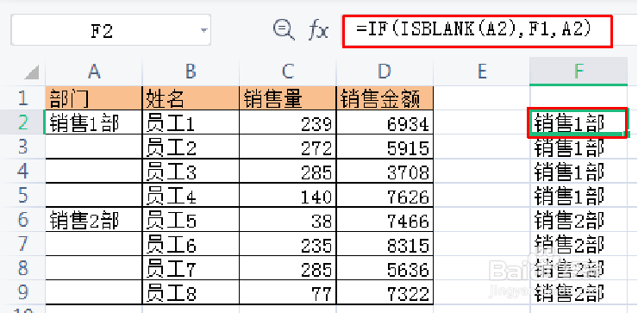Click sales amount cell 6934
The width and height of the screenshot is (638, 313).
(x=385, y=122)
